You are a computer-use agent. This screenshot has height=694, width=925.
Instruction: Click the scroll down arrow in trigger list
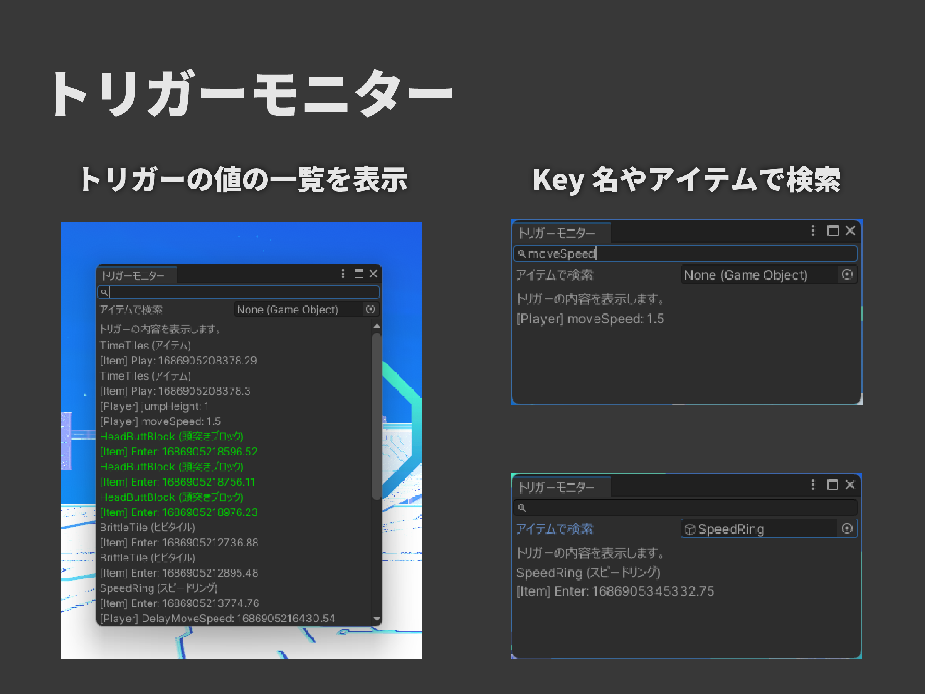click(x=377, y=618)
